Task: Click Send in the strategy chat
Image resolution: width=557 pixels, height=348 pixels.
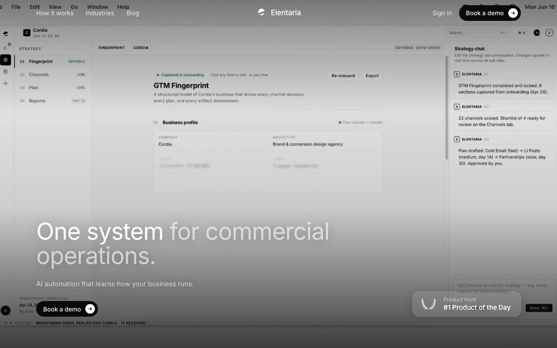Action: coord(539,308)
